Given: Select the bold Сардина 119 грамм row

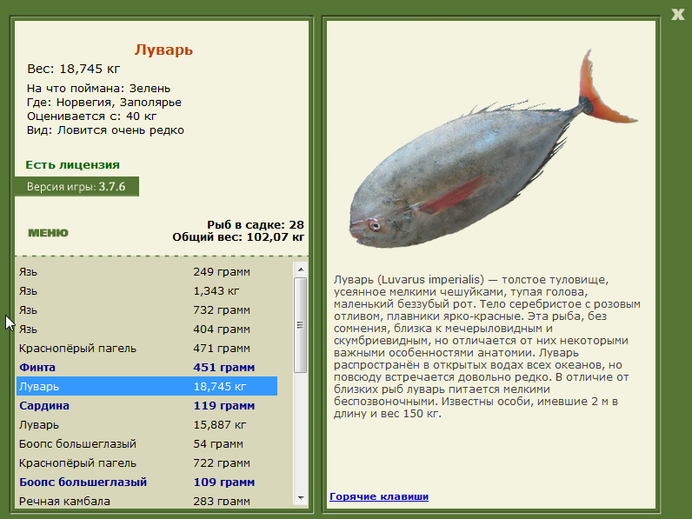Looking at the screenshot, I should (x=147, y=406).
